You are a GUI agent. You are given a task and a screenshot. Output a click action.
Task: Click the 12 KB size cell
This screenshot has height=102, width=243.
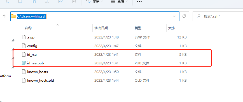[182, 37]
